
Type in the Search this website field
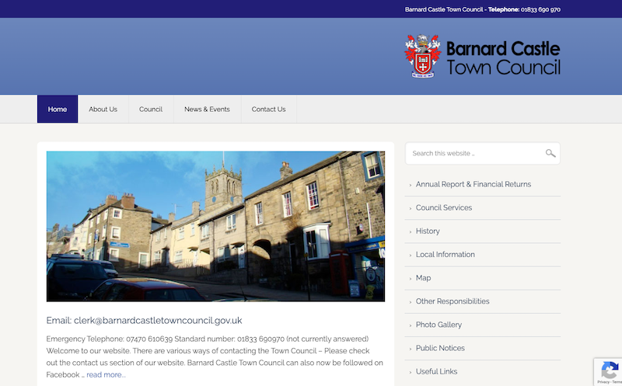[x=474, y=154]
